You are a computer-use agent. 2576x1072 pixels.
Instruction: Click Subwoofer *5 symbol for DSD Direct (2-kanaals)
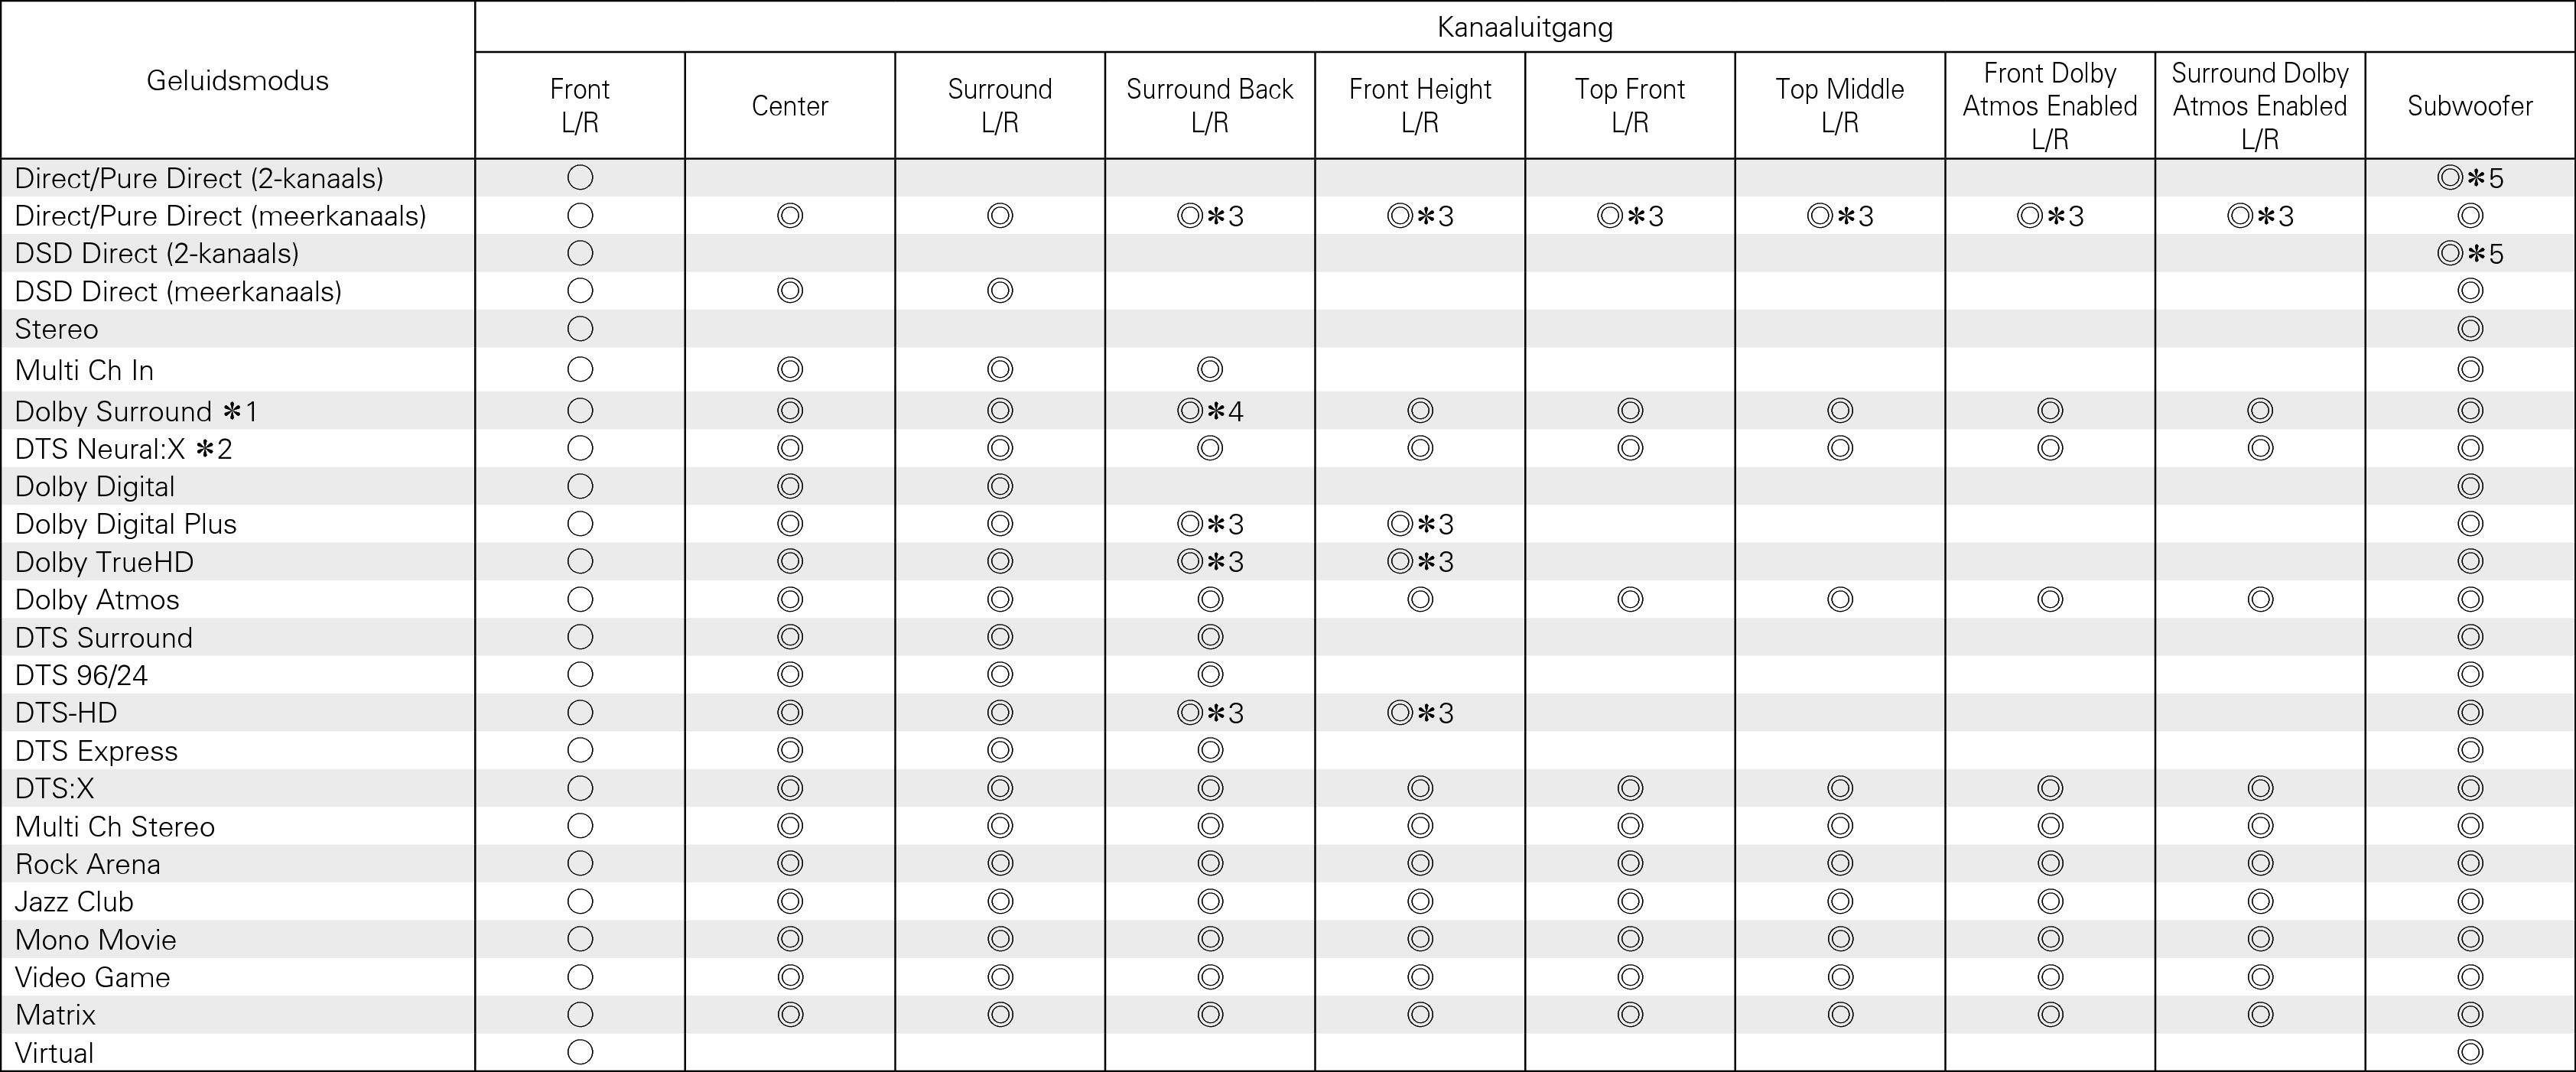coord(2470,253)
